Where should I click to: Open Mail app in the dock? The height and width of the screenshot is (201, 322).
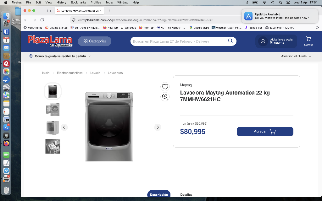[6, 48]
